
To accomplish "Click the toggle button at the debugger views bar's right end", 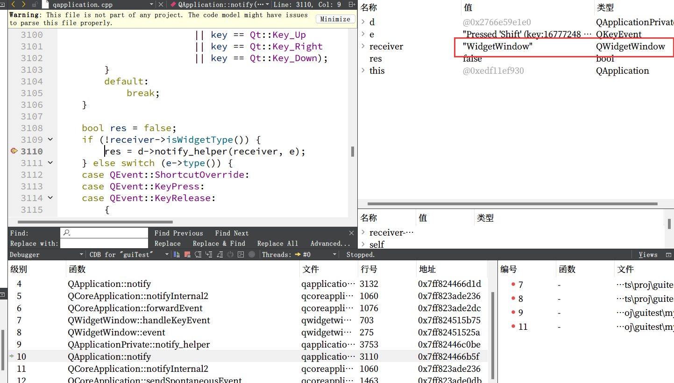I will tap(669, 255).
